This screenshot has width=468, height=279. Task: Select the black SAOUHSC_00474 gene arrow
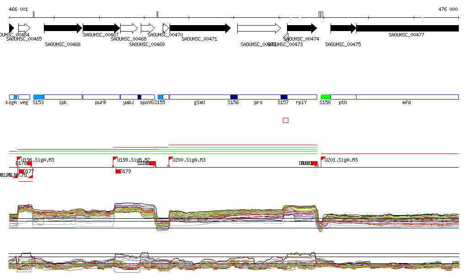(x=302, y=28)
